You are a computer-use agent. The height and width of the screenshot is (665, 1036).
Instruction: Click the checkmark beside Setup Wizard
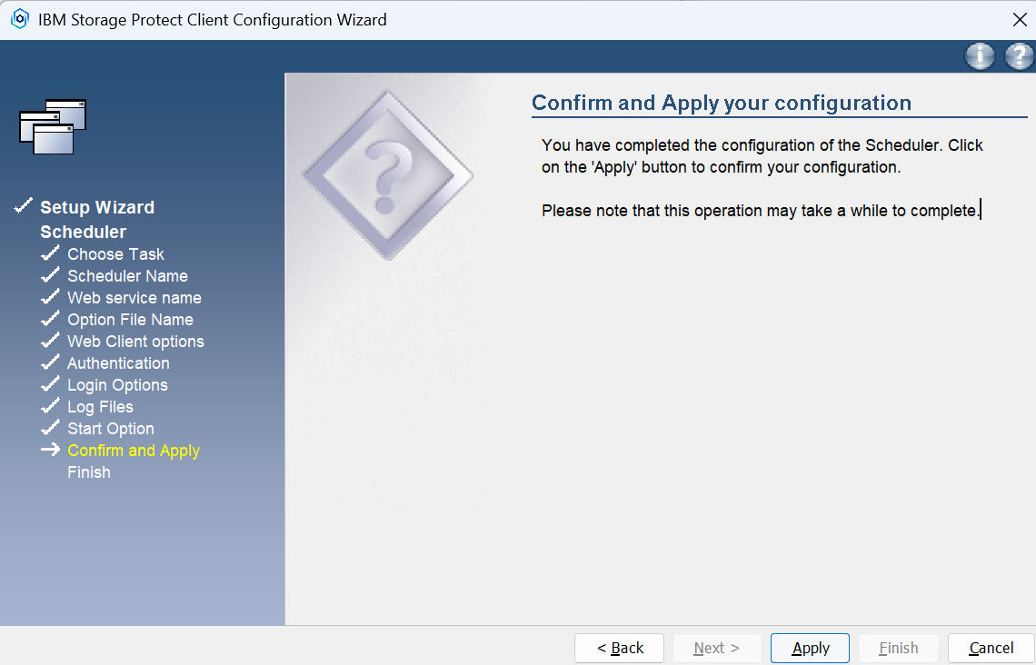pos(24,207)
